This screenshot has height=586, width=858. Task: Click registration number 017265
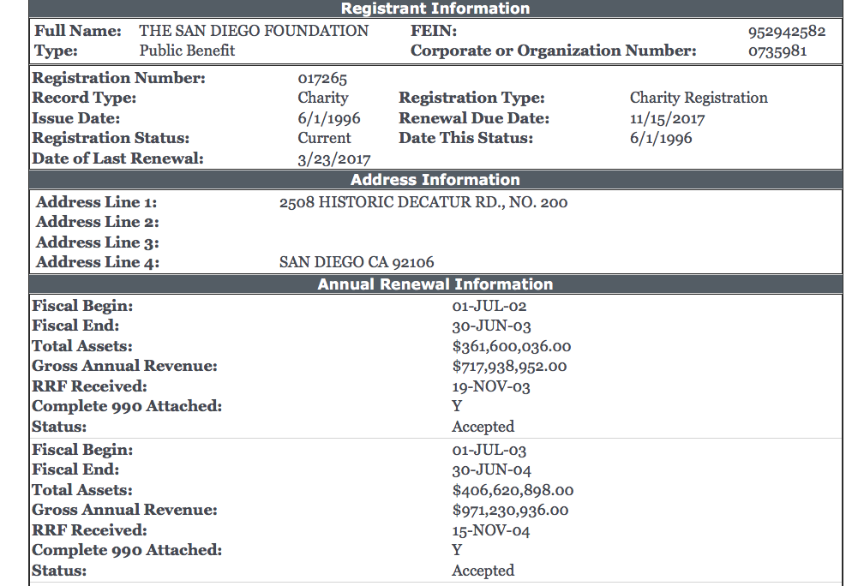pos(322,79)
